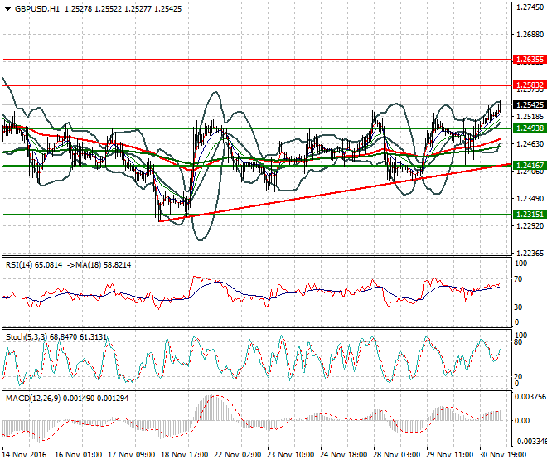Click the green 1.24938 level tag
Viewport: 547px width, 464px height.
pyautogui.click(x=530, y=128)
